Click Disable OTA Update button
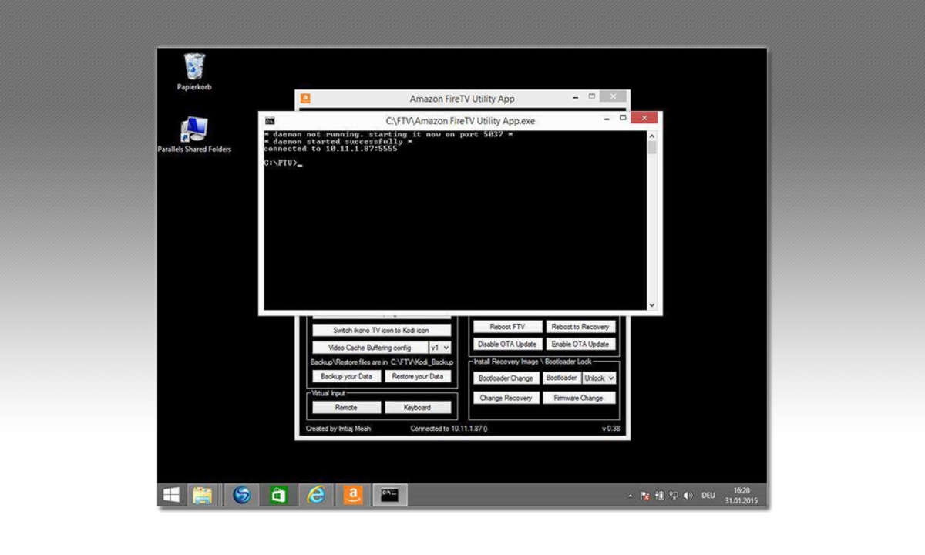Image resolution: width=925 pixels, height=555 pixels. (507, 344)
